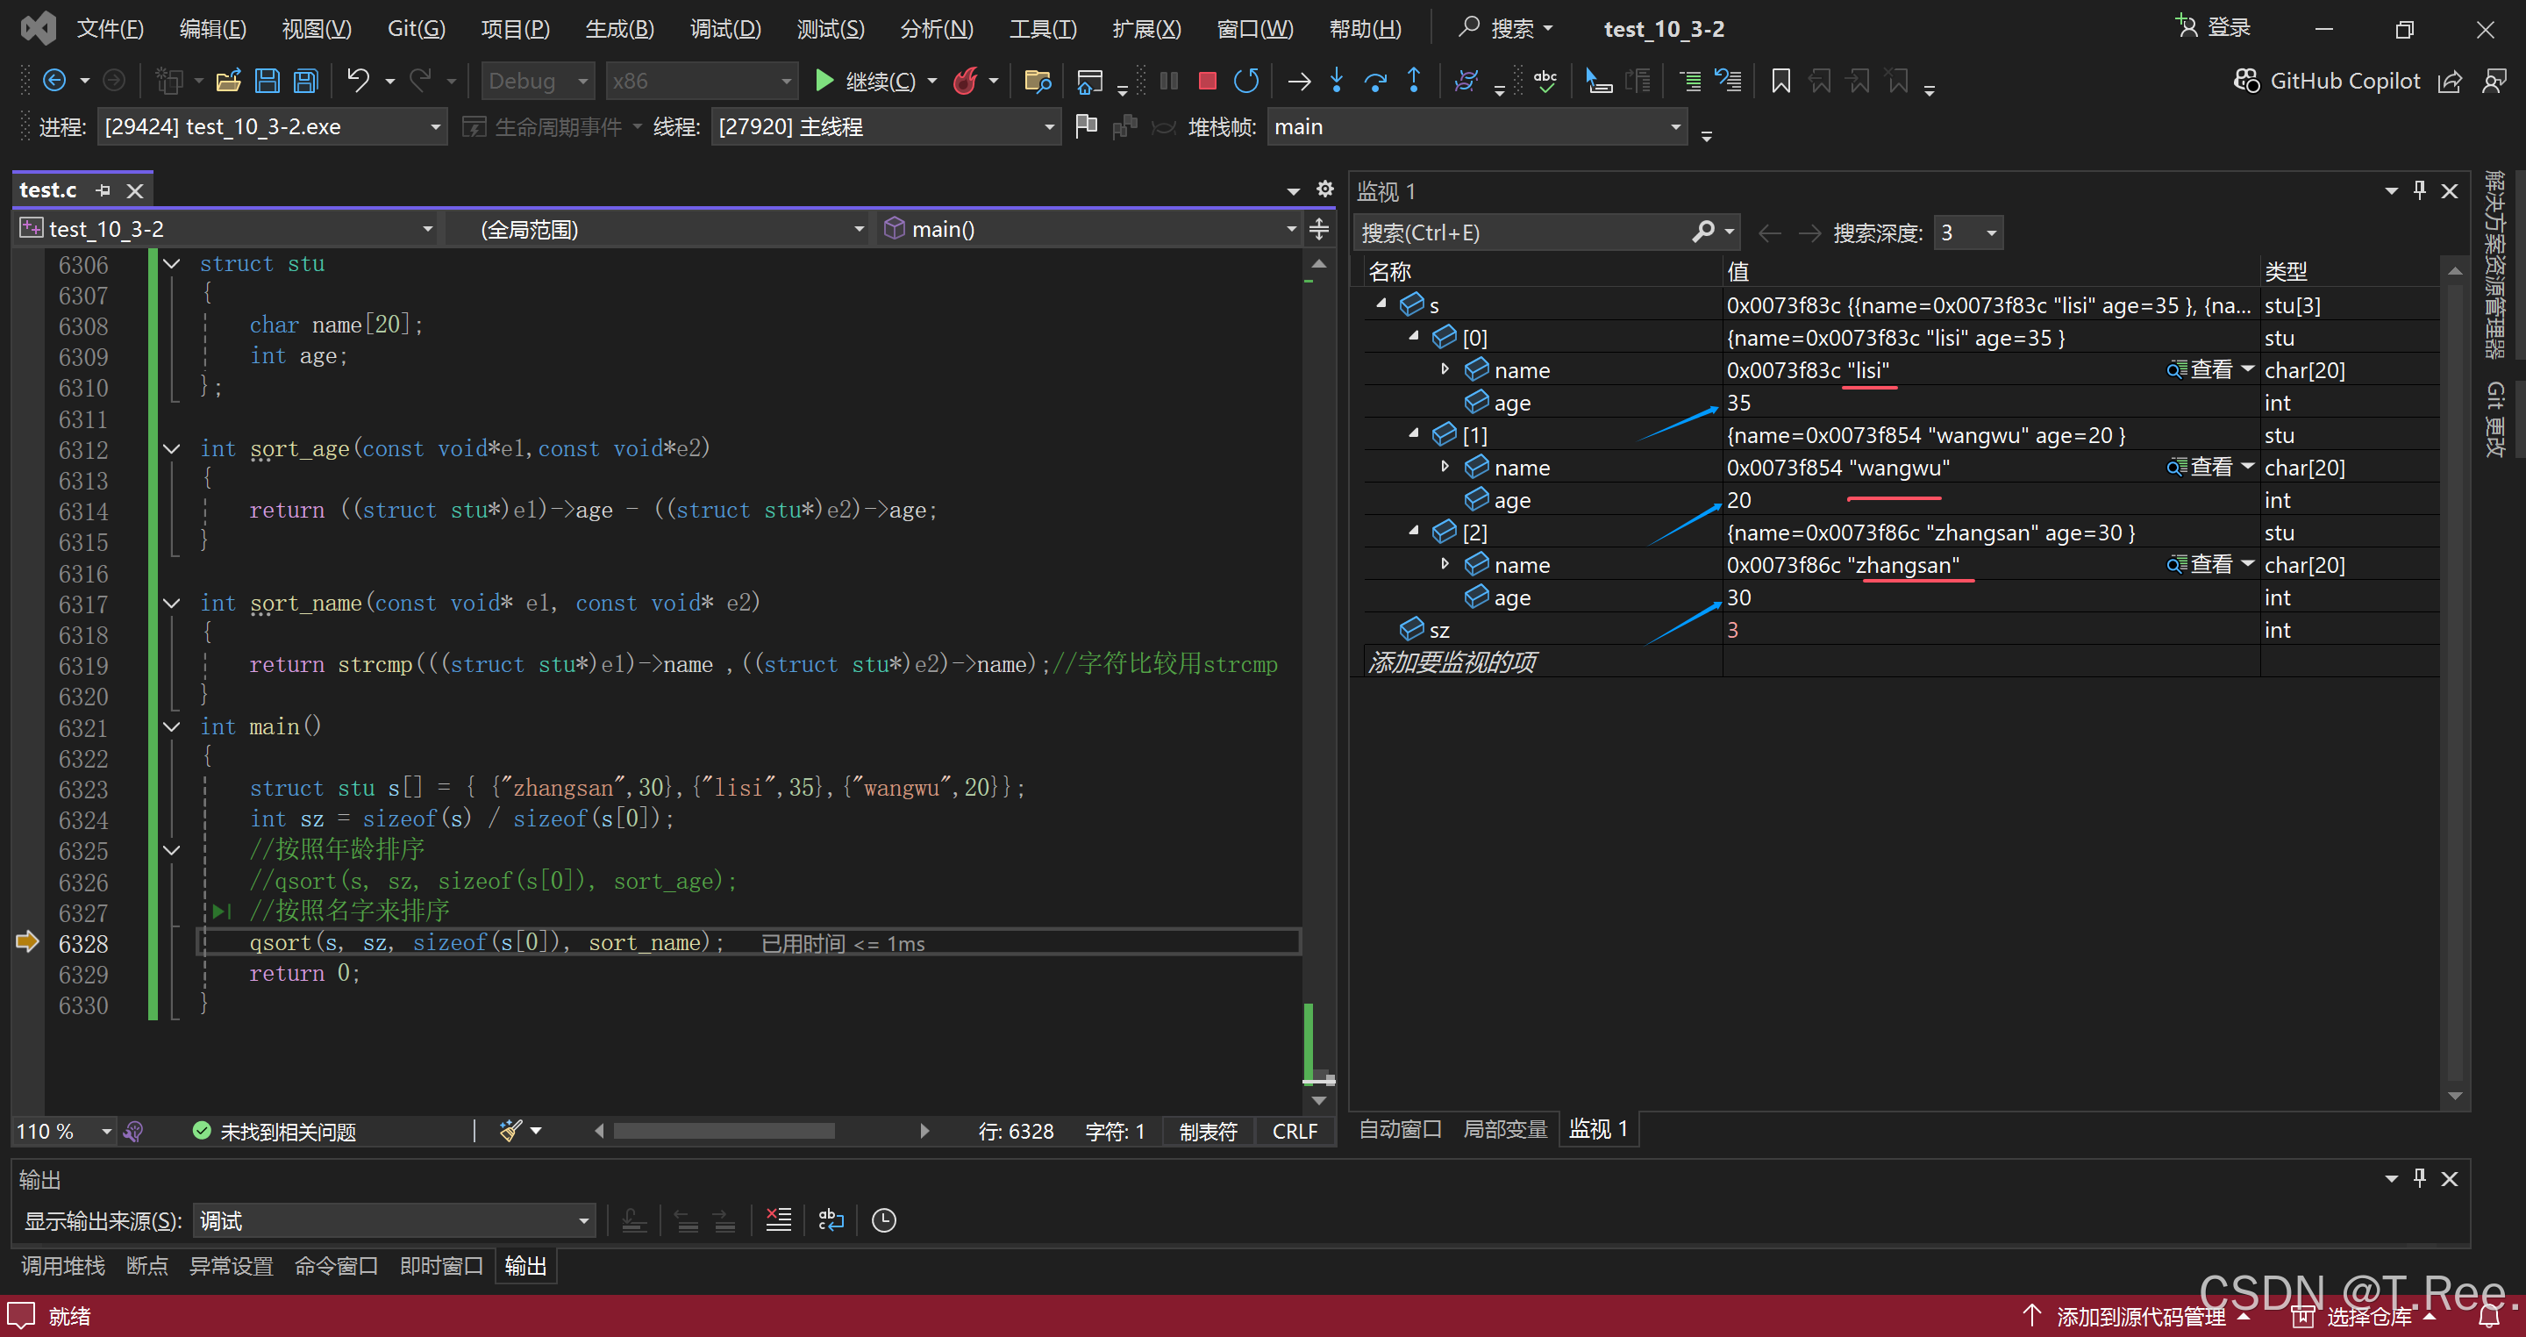This screenshot has width=2526, height=1337.
Task: Click the spell checker abc icon
Action: coord(1545,82)
